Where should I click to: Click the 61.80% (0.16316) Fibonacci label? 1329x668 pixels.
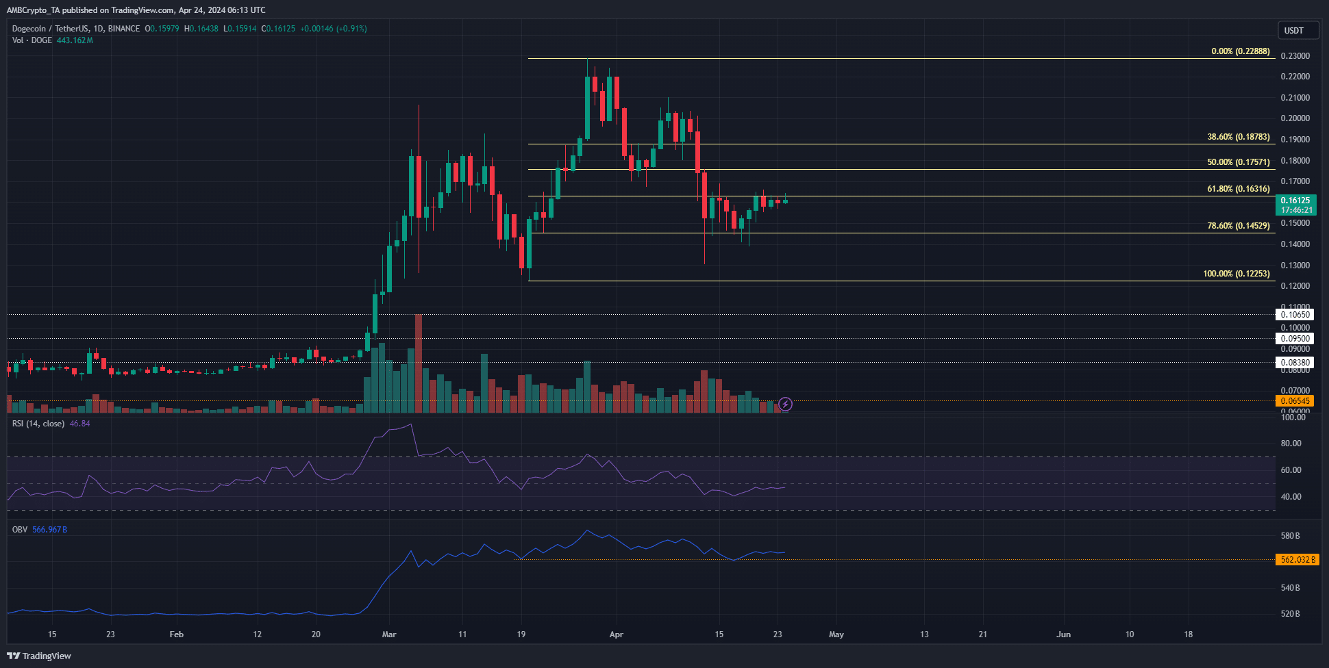(x=1238, y=189)
